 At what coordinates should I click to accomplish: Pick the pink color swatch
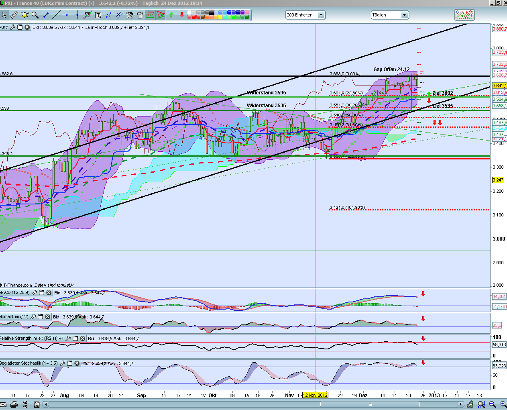pos(247,12)
